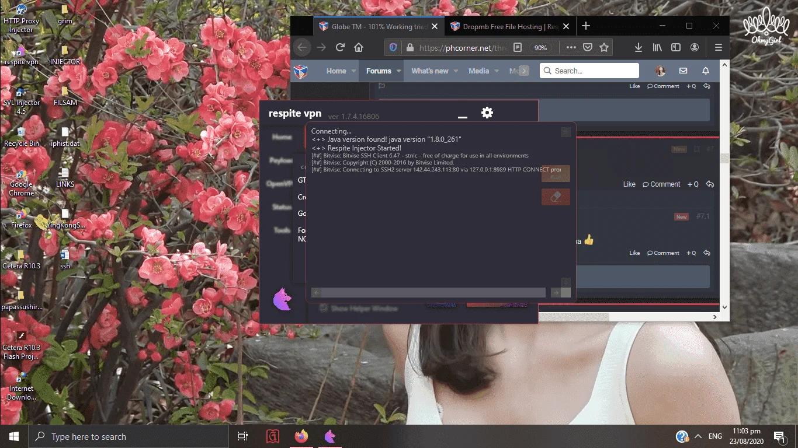Open phcorner inbox envelope icon
This screenshot has height=448, width=798.
(683, 71)
